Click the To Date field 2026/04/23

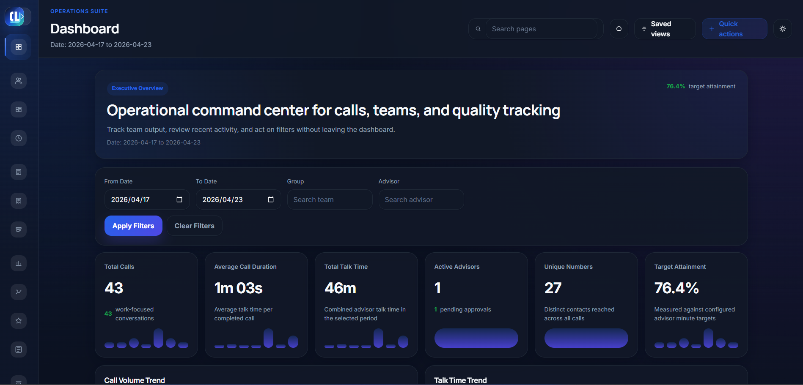[239, 199]
